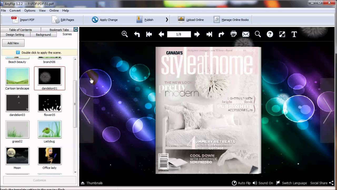Select the Scenes tab
Image resolution: width=337 pixels, height=190 pixels.
(67, 34)
